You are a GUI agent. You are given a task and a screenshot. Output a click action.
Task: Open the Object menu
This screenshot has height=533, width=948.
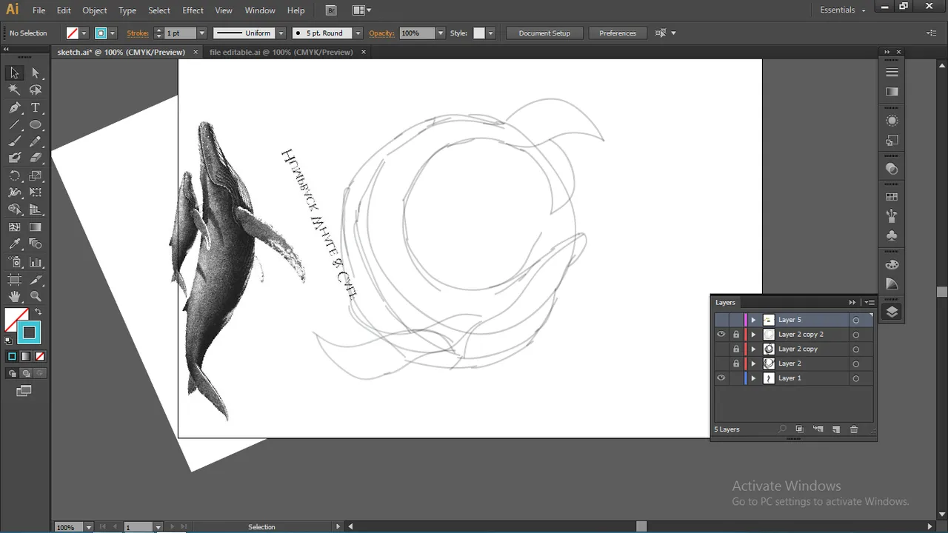[x=95, y=10]
